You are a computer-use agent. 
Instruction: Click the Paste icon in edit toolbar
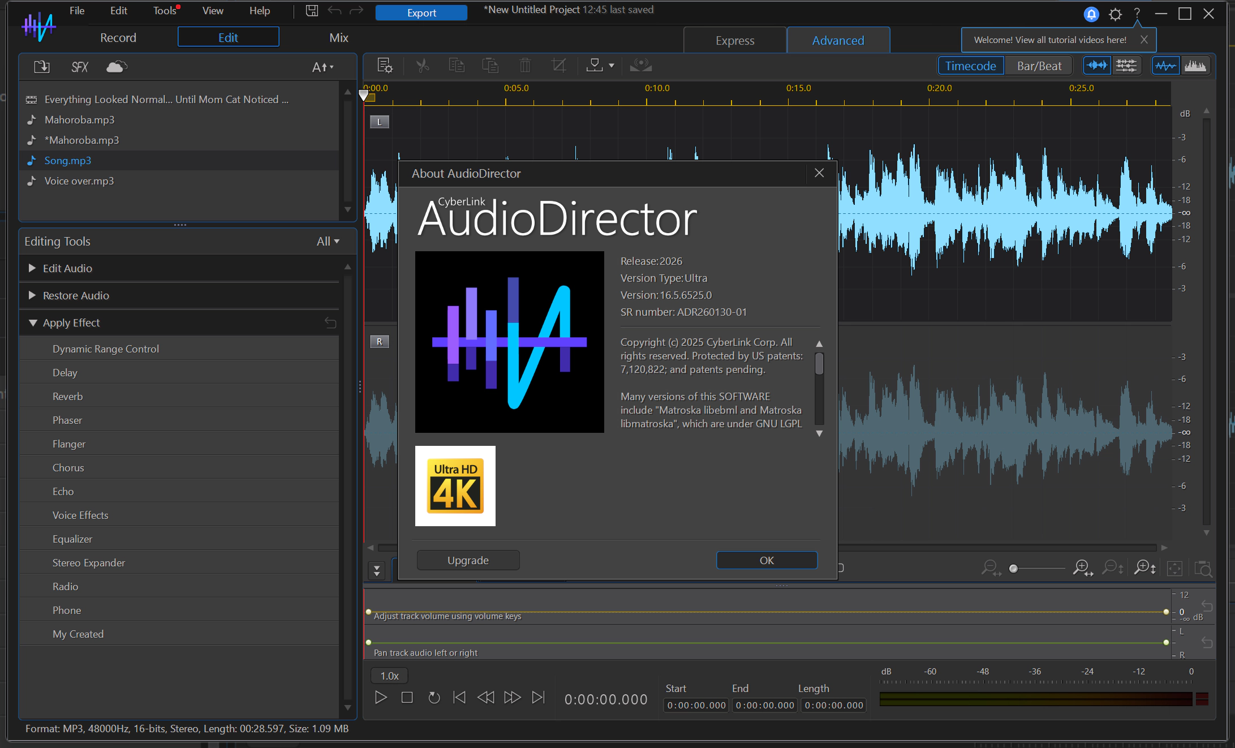490,66
